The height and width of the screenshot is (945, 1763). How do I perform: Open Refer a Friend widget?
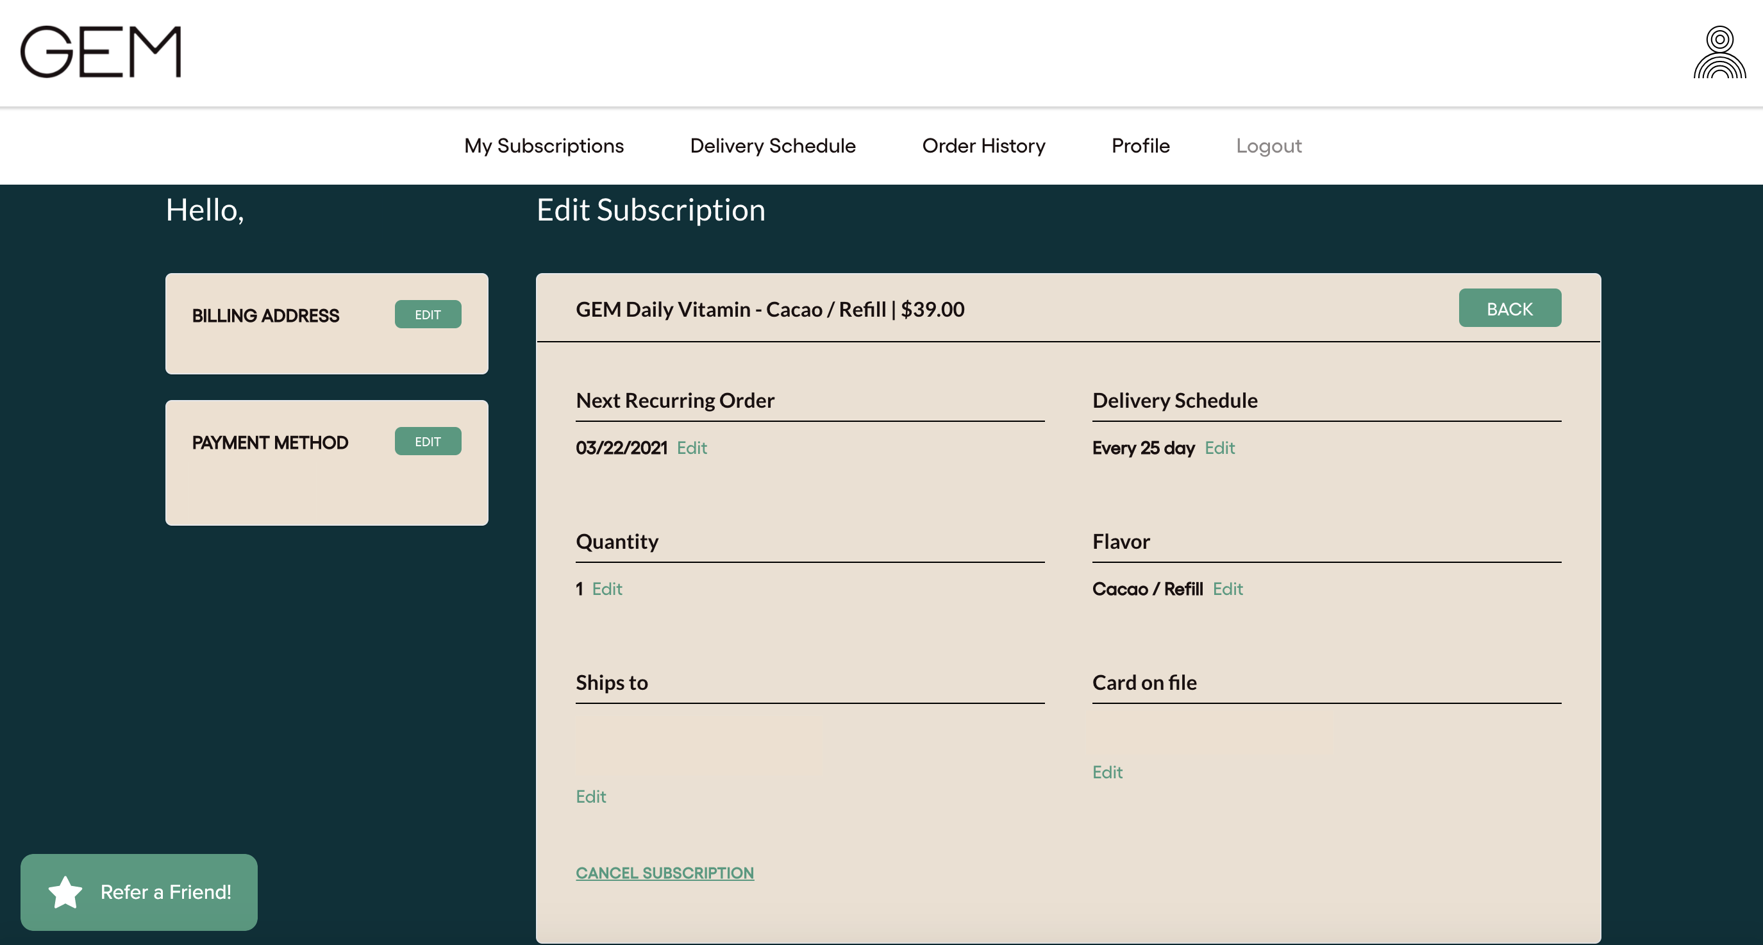(139, 892)
